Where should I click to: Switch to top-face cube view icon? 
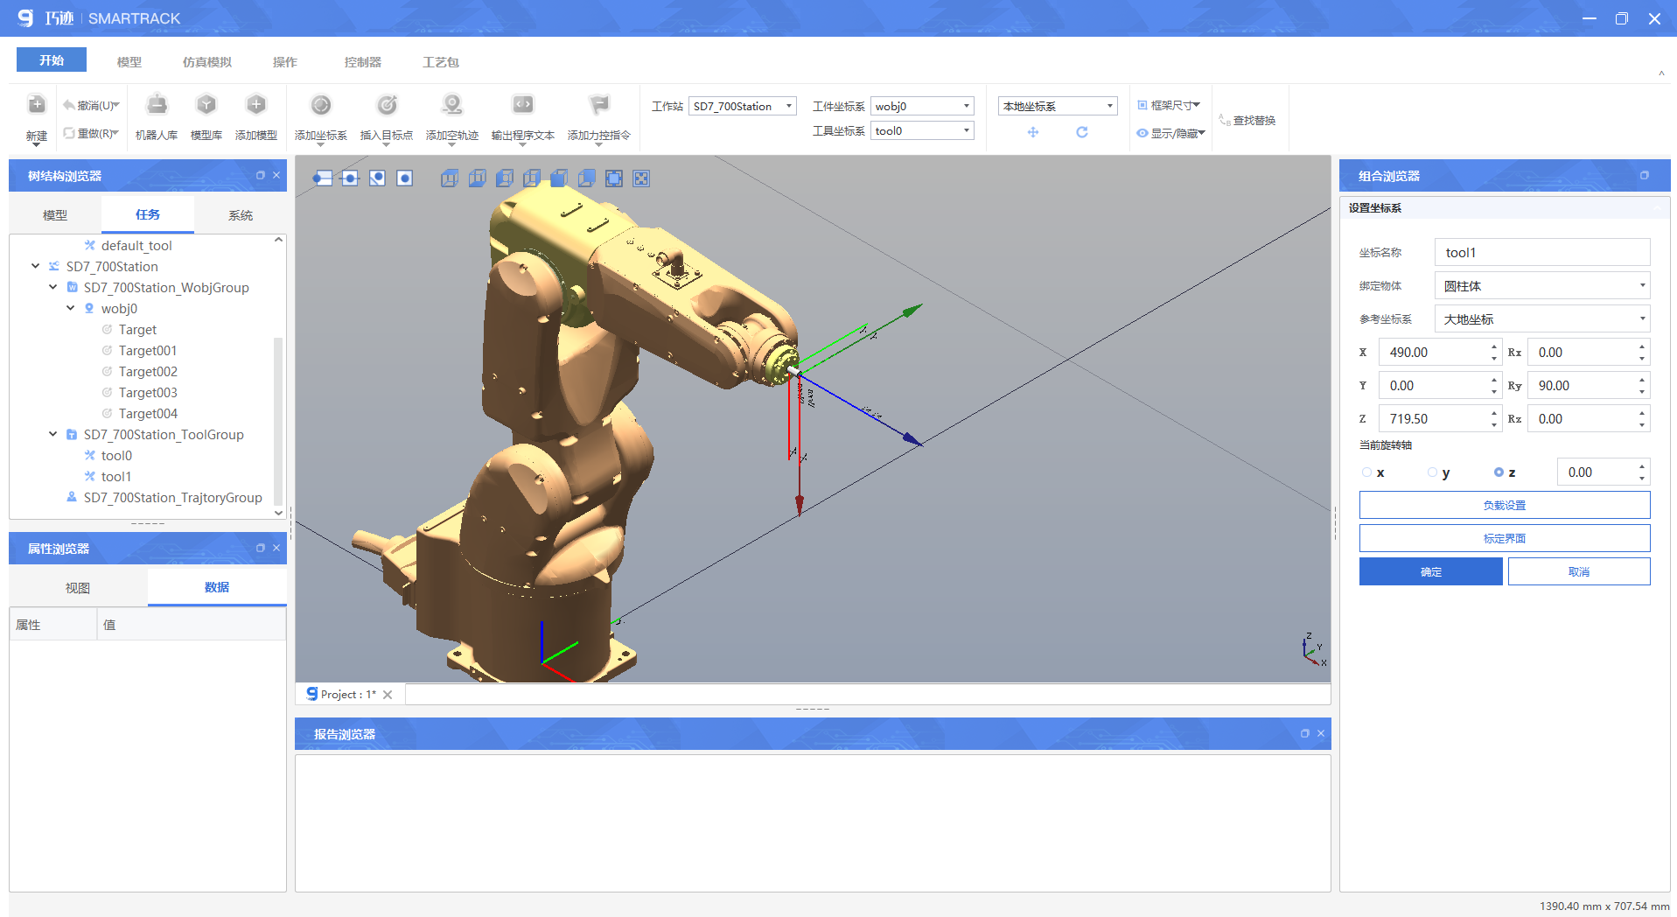click(450, 178)
